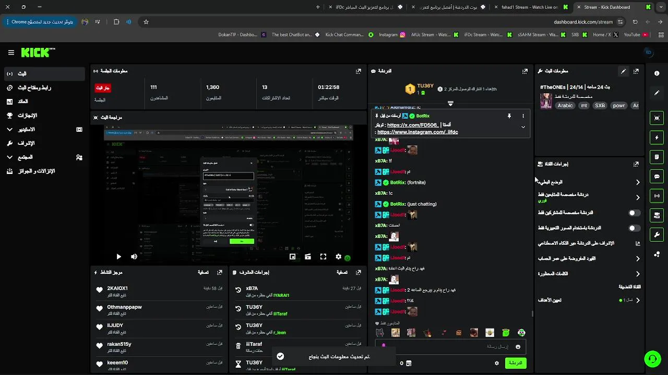Viewport: 668px width, 375px height.
Task: Select the Arabic tag chip
Action: click(565, 106)
